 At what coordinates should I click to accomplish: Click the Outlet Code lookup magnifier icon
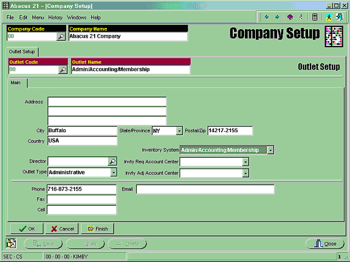[x=63, y=70]
